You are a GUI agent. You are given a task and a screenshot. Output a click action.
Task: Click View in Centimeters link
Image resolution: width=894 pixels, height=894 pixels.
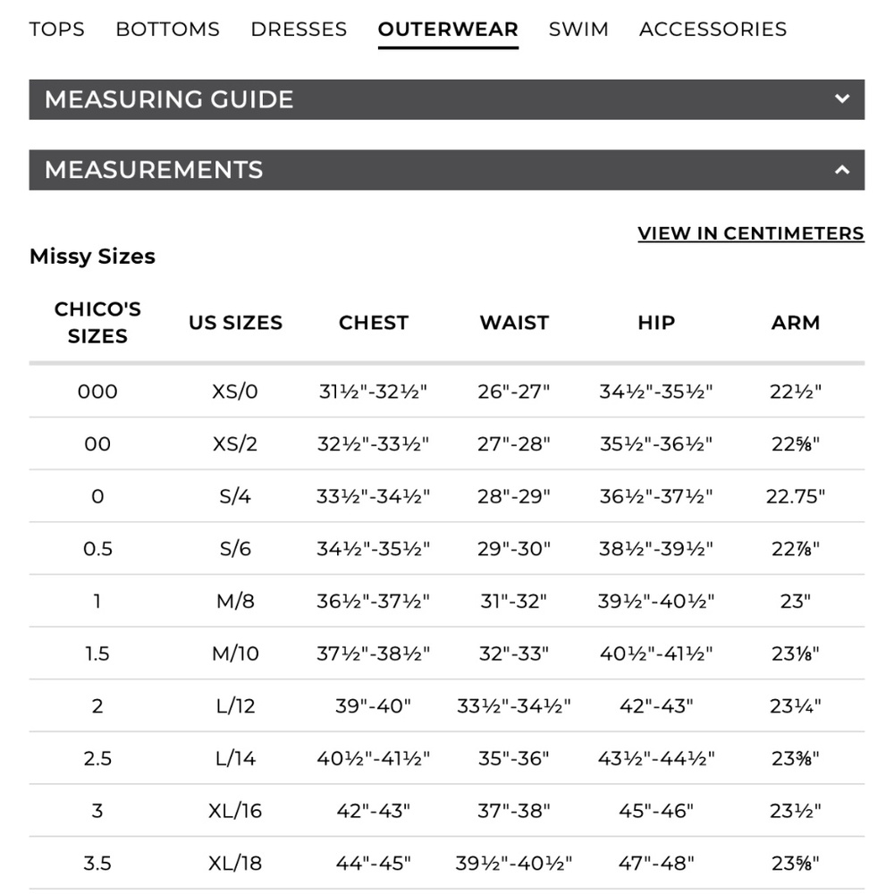(750, 233)
